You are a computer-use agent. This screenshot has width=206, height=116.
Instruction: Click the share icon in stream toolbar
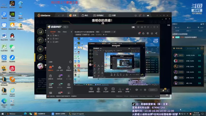click(156, 33)
